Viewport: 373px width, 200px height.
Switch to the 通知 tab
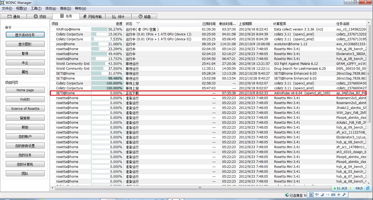pyautogui.click(x=14, y=16)
